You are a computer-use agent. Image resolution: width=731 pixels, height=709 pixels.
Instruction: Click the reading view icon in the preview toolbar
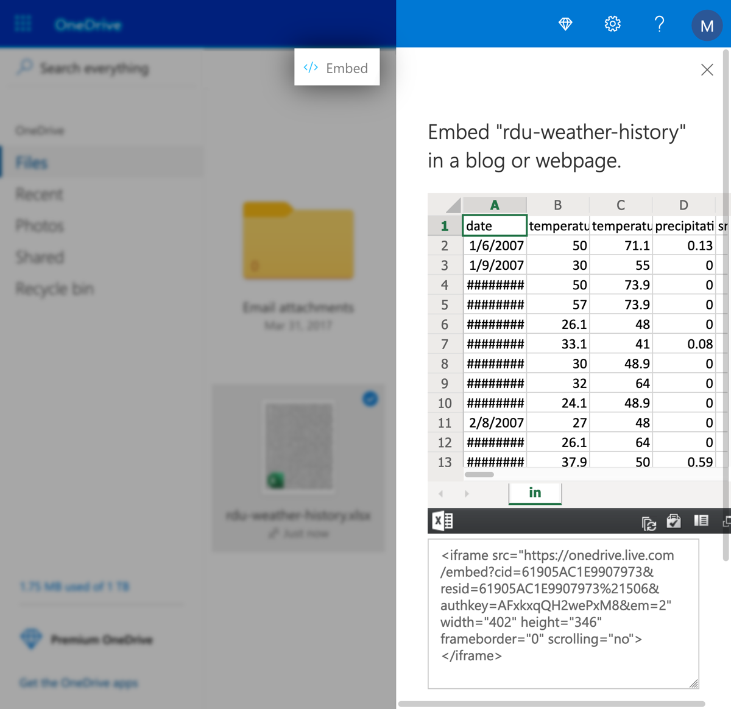(701, 521)
